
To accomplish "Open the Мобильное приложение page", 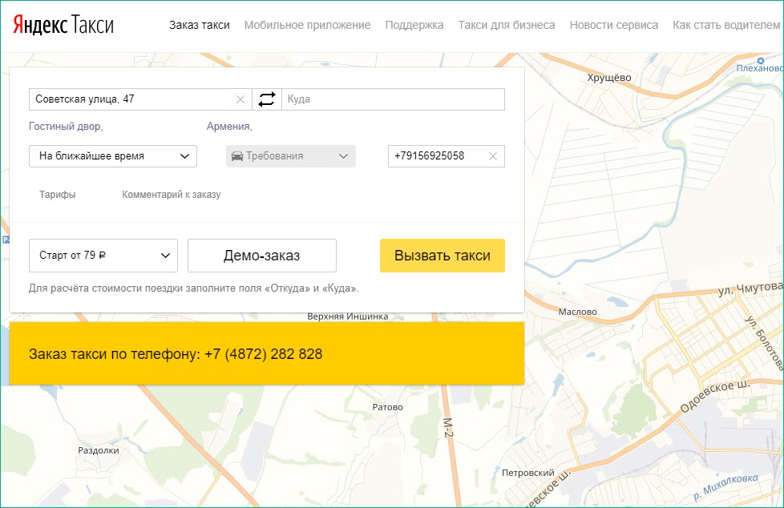I will point(308,25).
